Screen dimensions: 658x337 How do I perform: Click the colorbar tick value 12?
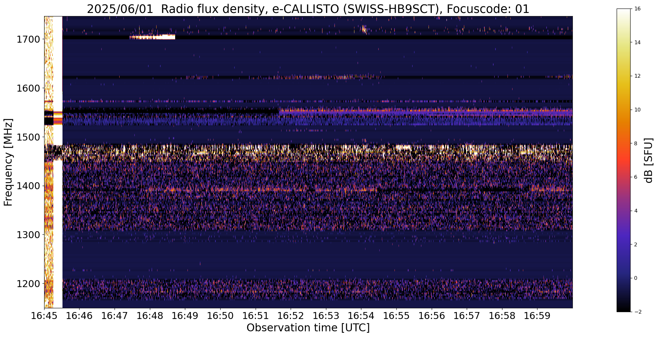pyautogui.click(x=637, y=76)
